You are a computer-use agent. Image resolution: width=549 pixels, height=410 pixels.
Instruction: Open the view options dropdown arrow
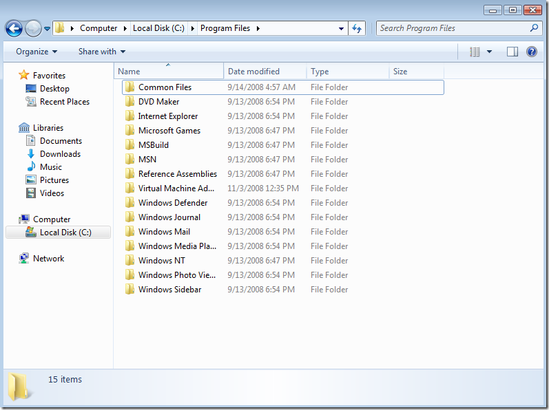point(490,52)
